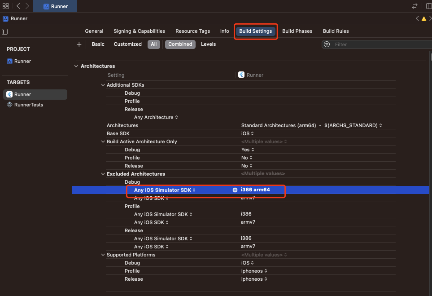Image resolution: width=432 pixels, height=296 pixels.
Task: Open the Build Phases tab
Action: click(297, 31)
